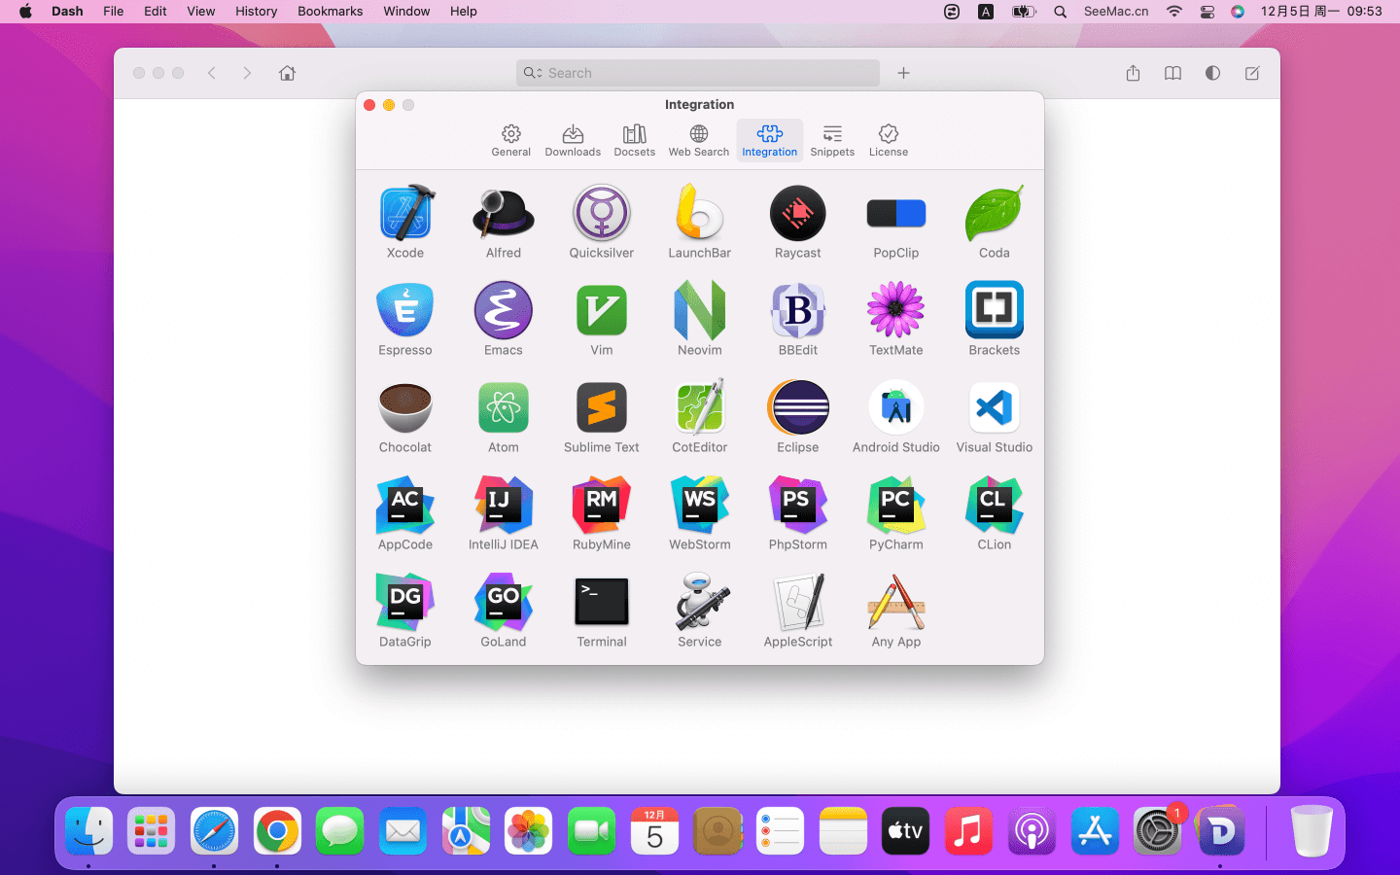Open the Eclipse integration

[x=798, y=407]
